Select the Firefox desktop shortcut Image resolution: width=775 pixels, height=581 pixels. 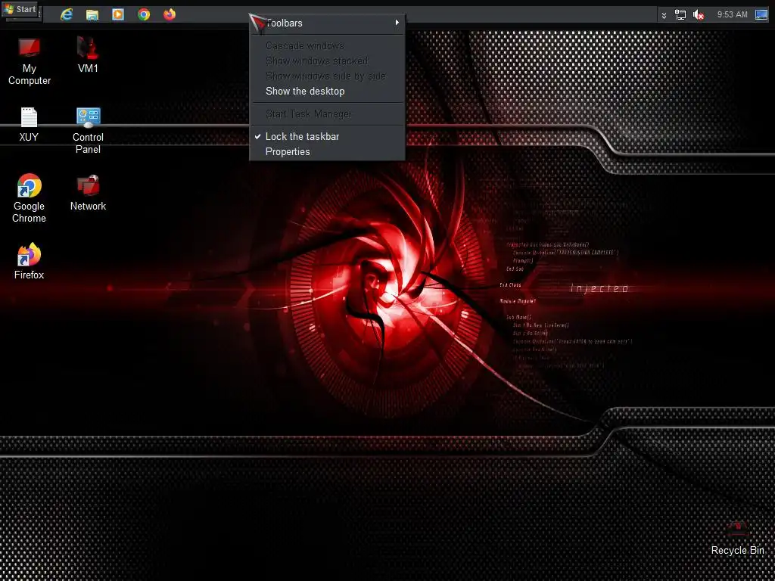click(29, 261)
